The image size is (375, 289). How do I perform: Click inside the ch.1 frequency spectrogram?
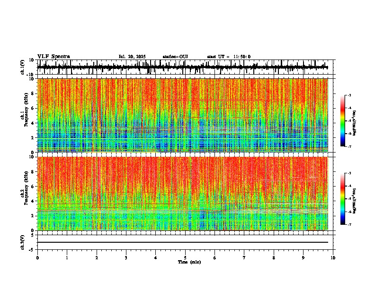point(183,115)
